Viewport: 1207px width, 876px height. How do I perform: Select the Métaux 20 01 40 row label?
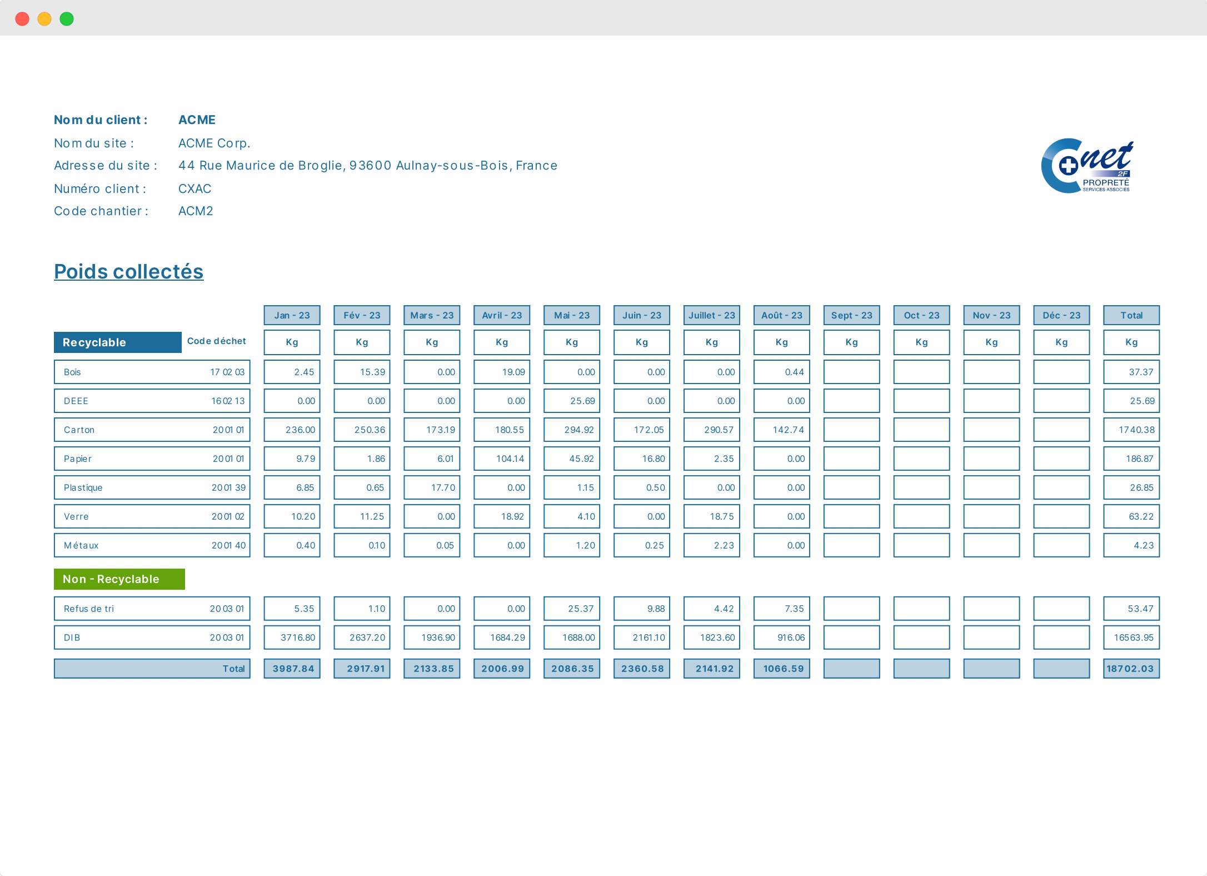tap(152, 545)
